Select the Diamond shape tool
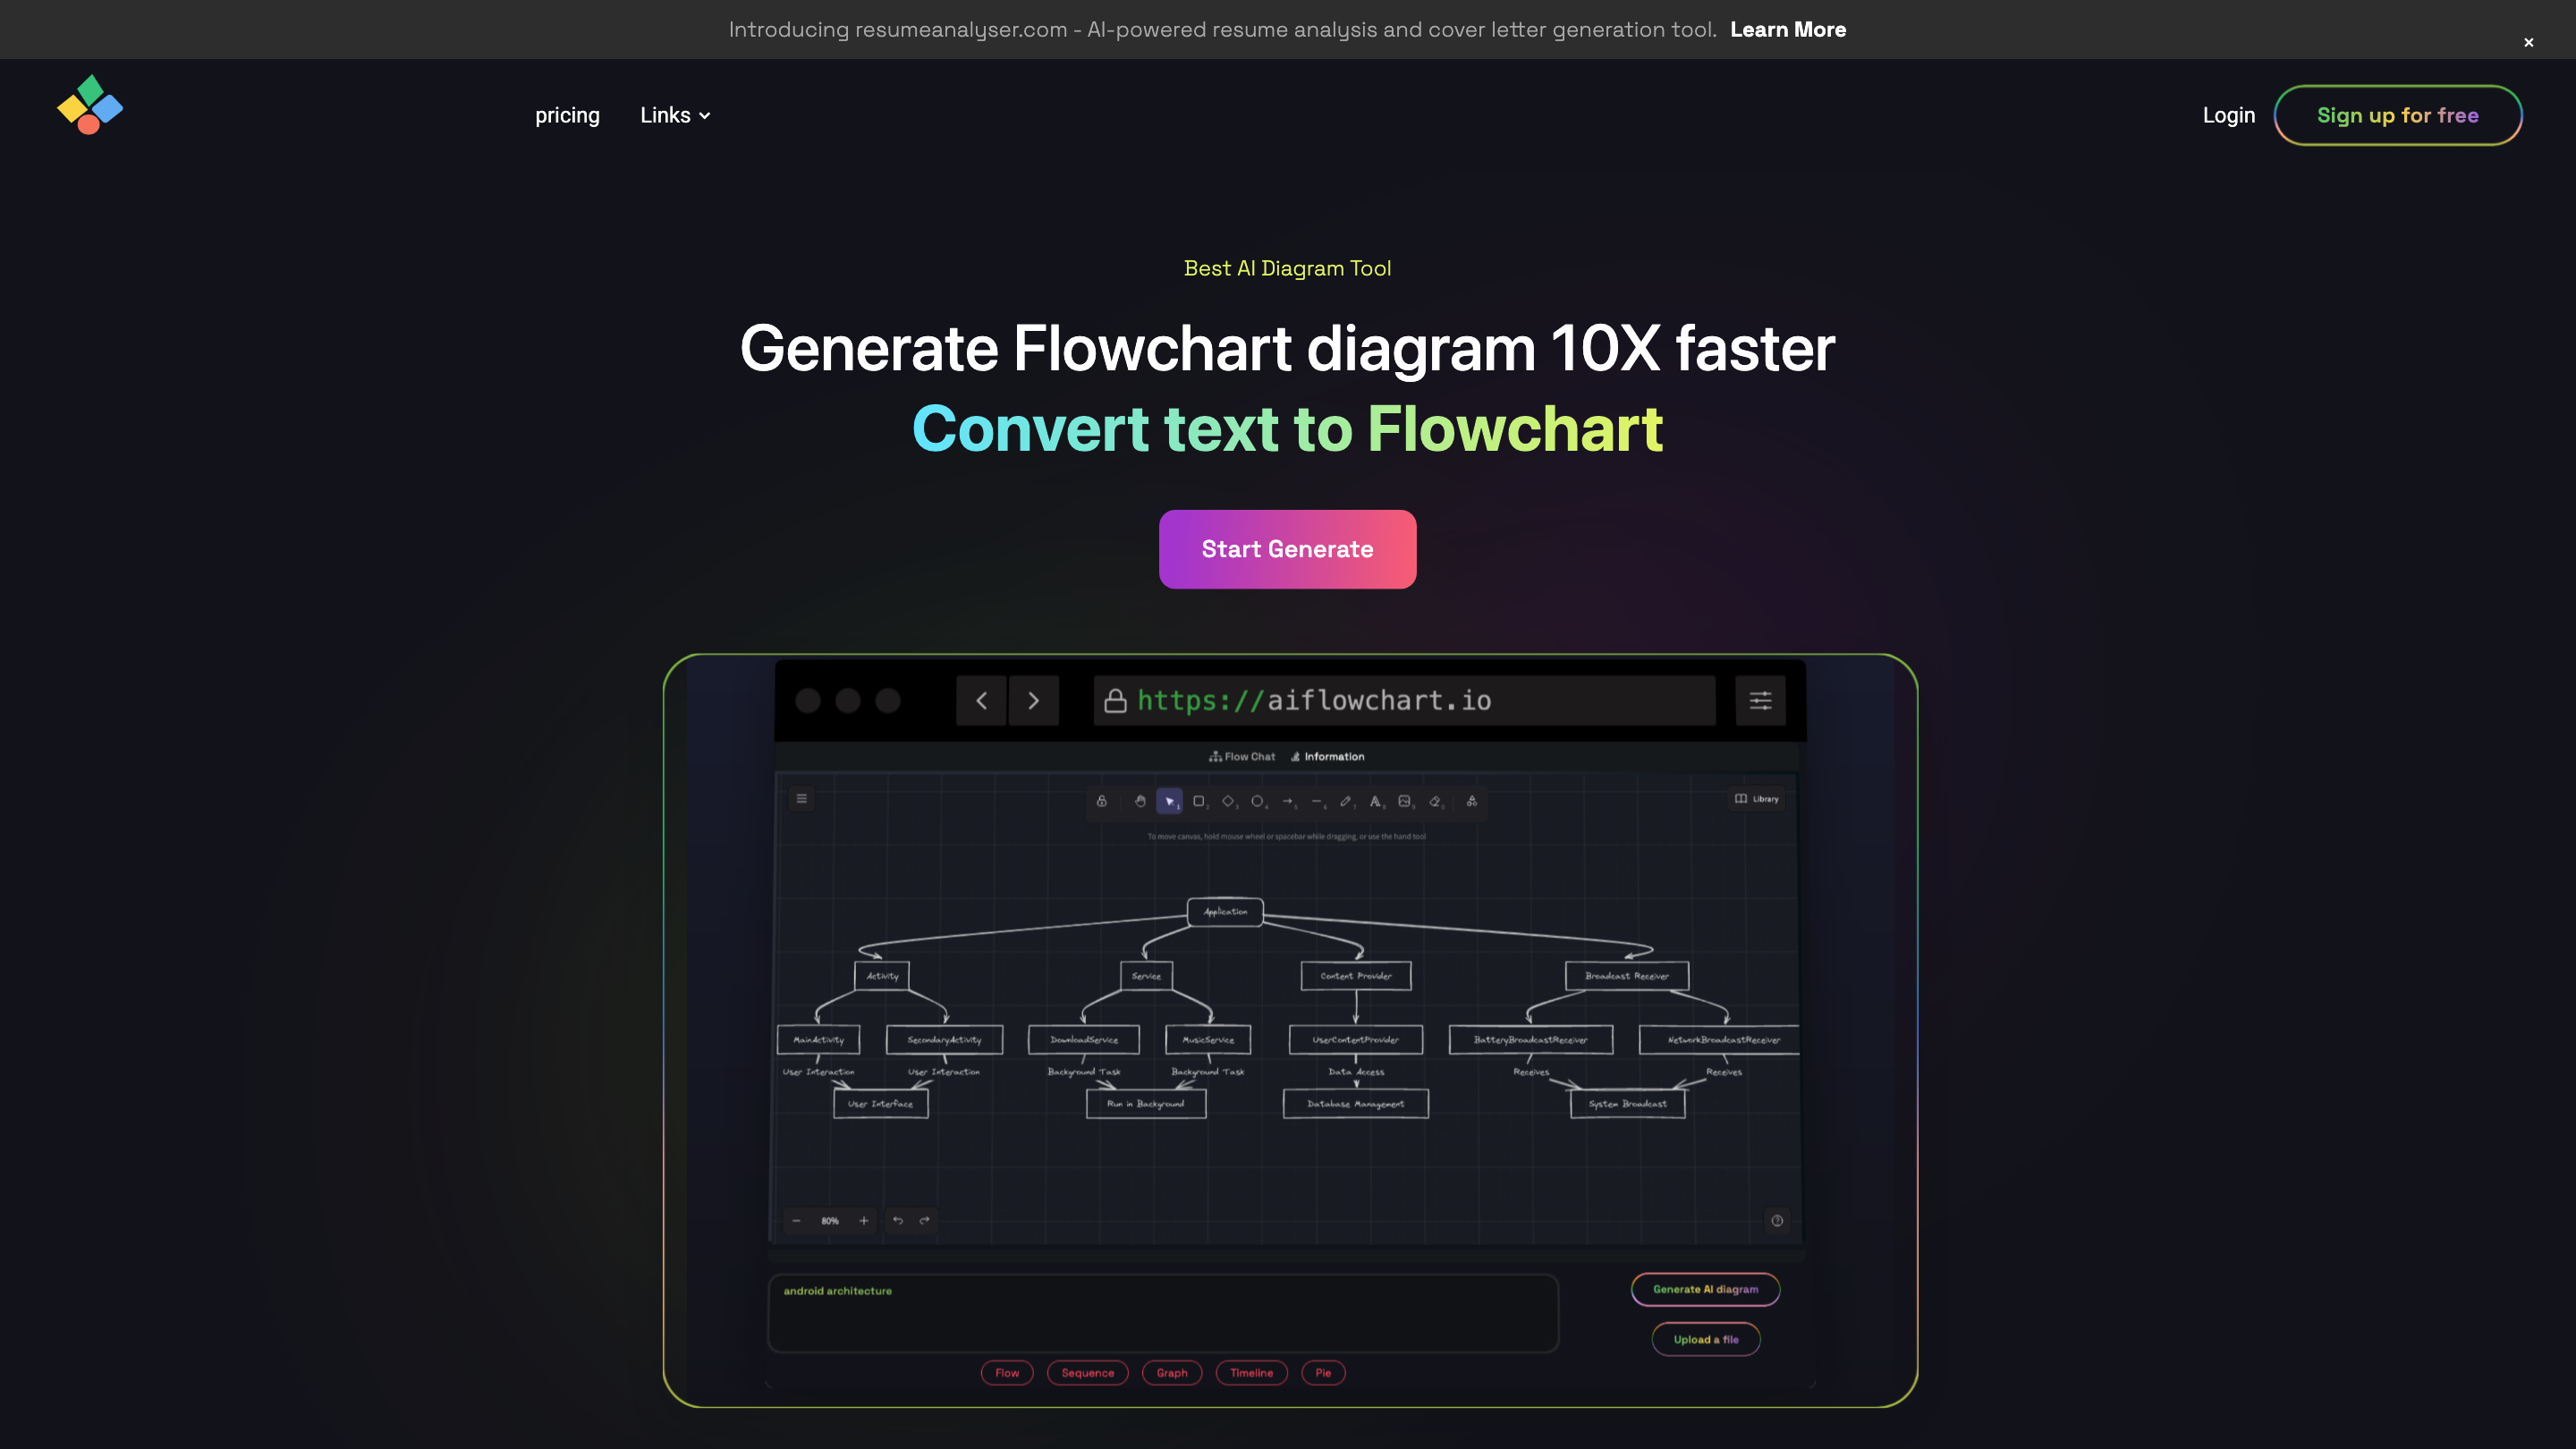 (x=1228, y=801)
